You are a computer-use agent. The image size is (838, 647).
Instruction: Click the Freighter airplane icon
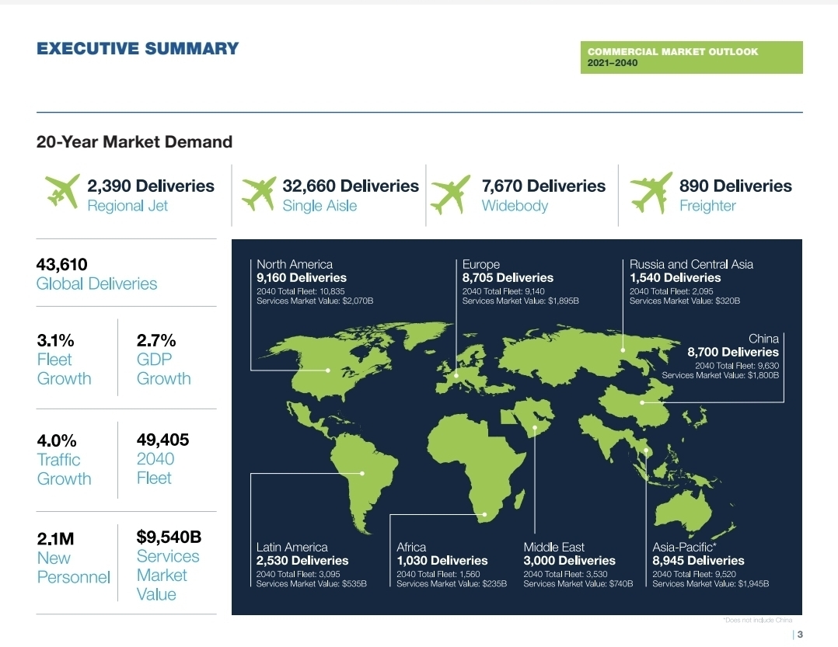[x=651, y=192]
